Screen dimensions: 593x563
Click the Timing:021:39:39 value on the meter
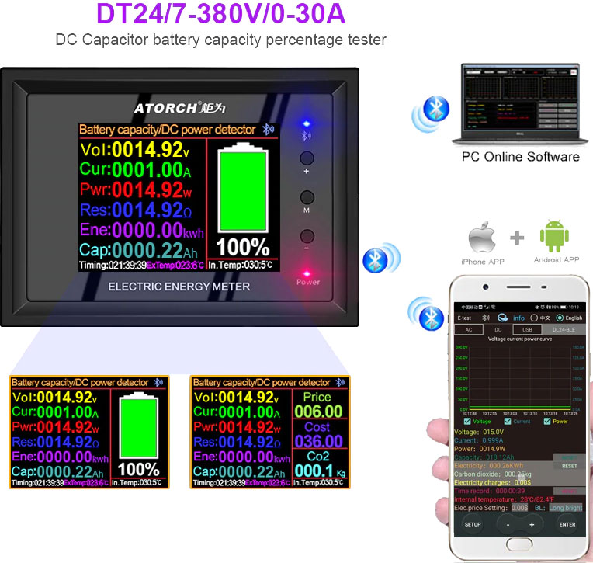[x=113, y=266]
